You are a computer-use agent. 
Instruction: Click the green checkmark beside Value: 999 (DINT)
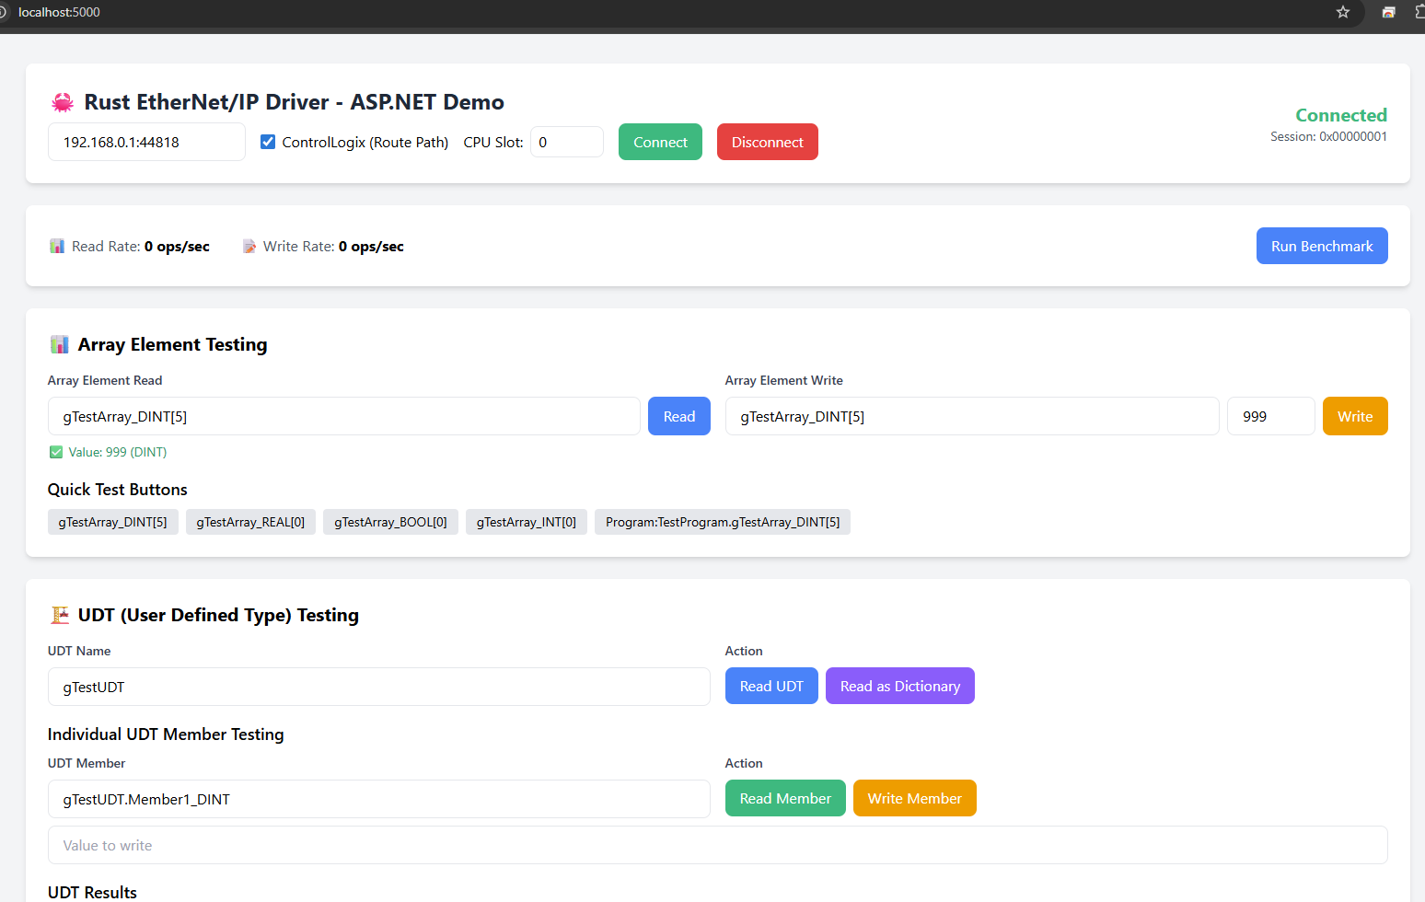55,452
